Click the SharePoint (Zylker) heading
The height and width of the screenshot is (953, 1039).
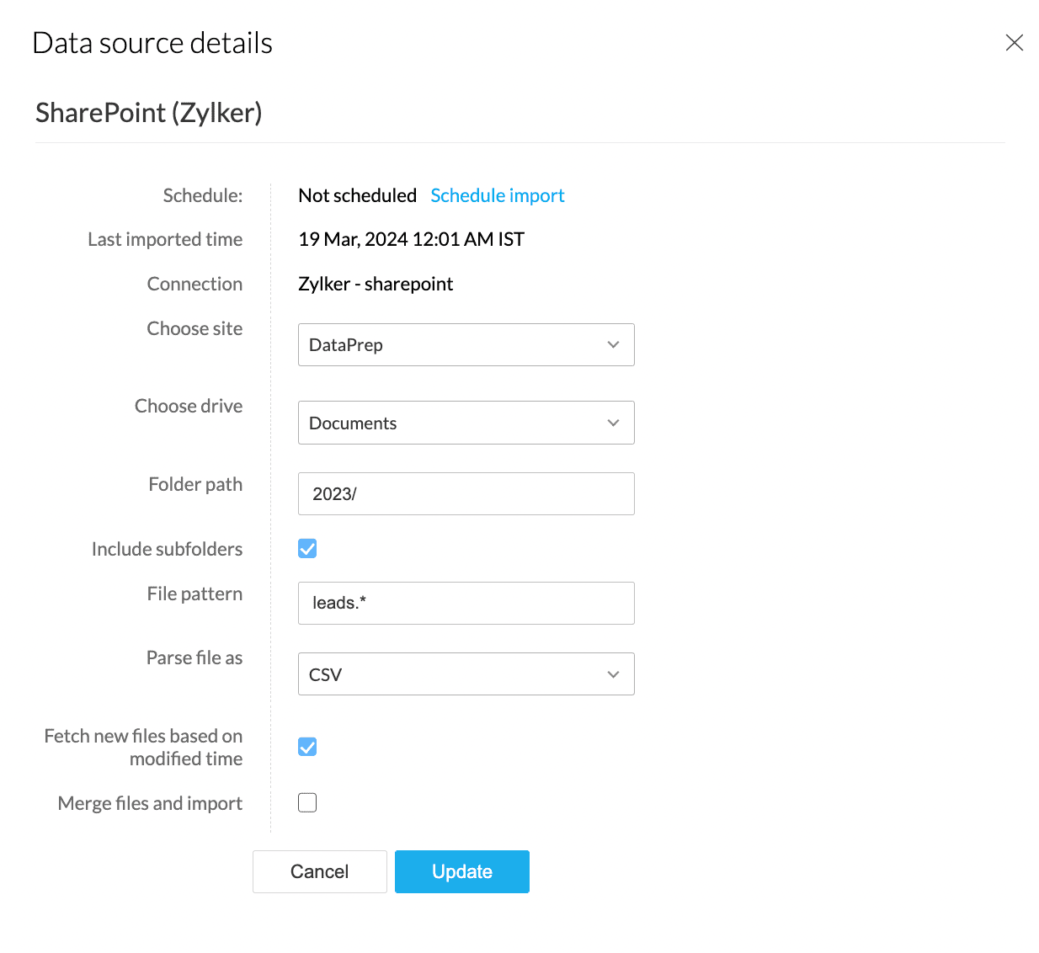[149, 113]
